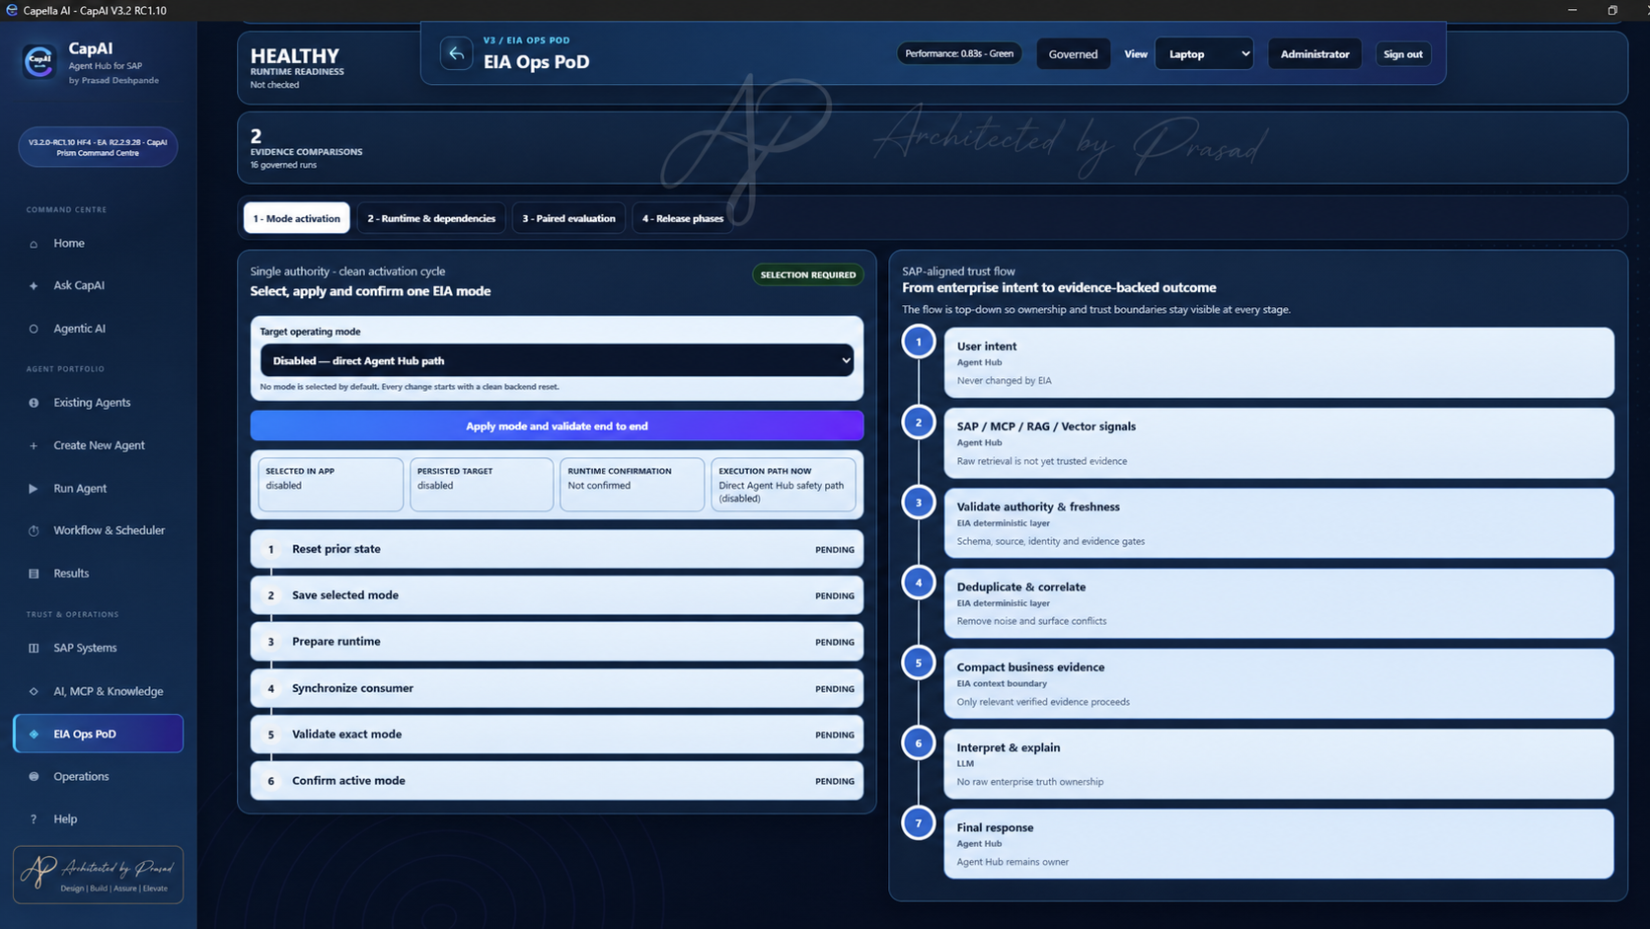The image size is (1650, 929).
Task: Click the Run Agent play icon
Action: coord(34,489)
